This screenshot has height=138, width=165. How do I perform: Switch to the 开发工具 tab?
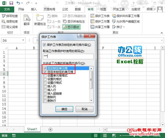click(119, 9)
